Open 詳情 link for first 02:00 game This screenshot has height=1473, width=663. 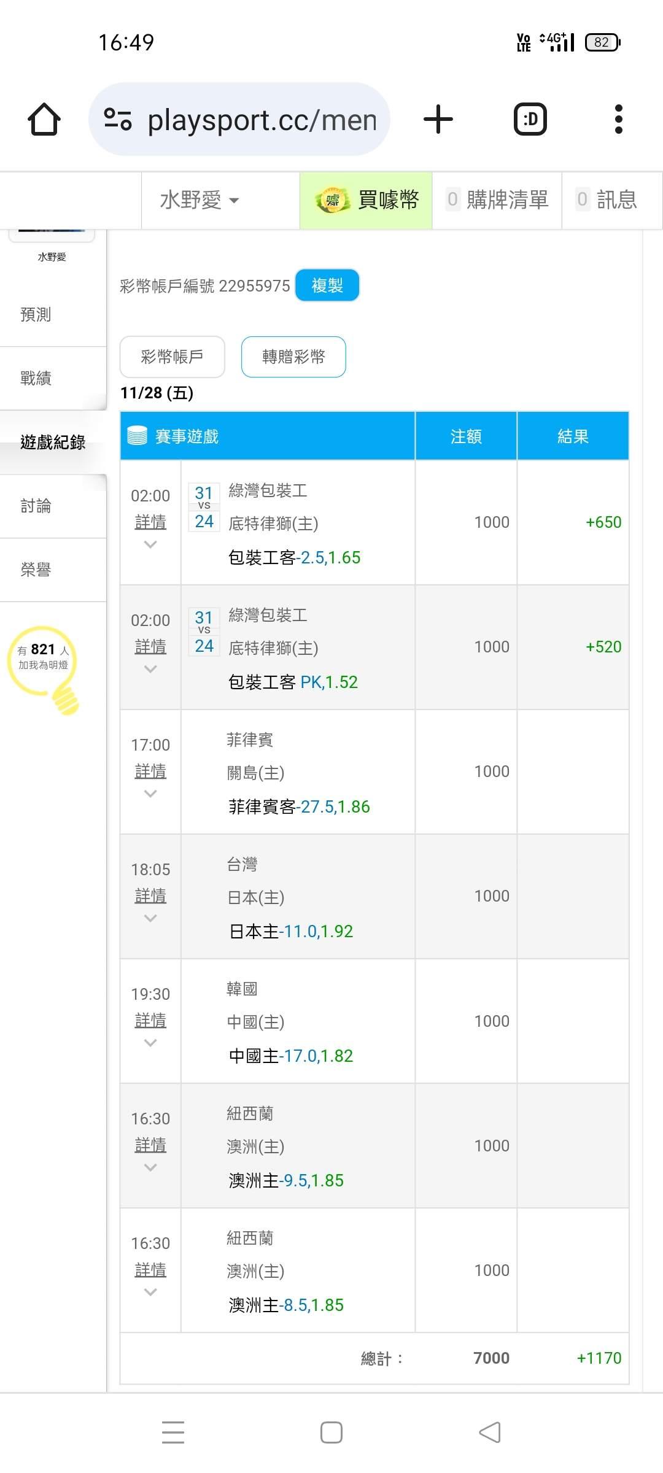(x=150, y=522)
